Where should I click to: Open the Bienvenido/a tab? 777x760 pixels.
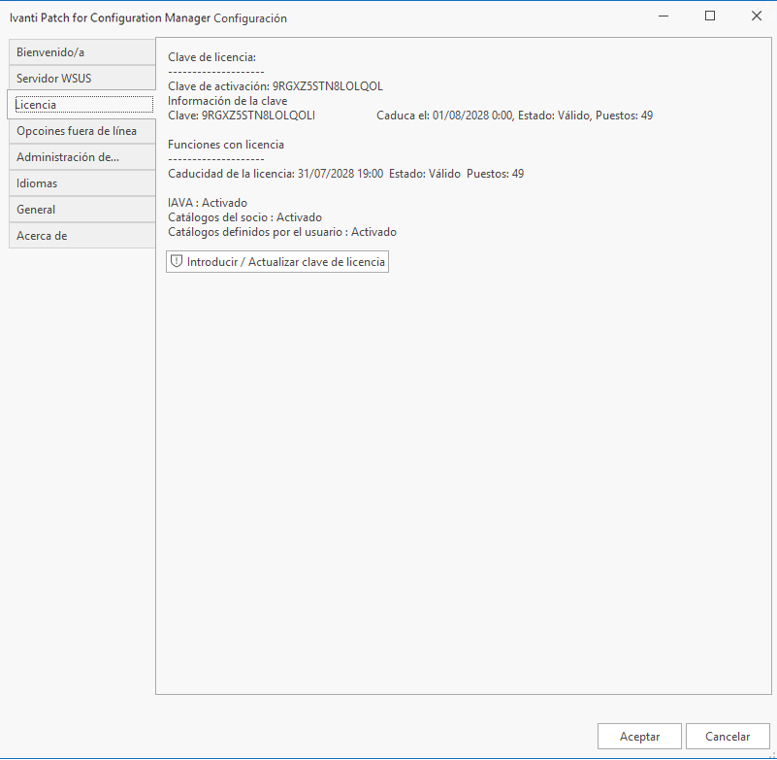point(81,51)
